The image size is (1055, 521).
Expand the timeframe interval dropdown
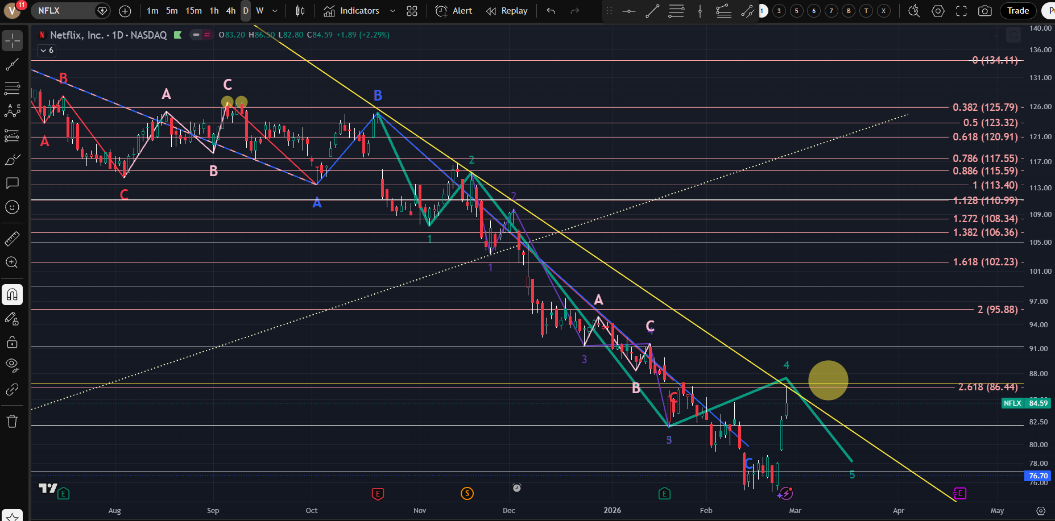point(275,11)
